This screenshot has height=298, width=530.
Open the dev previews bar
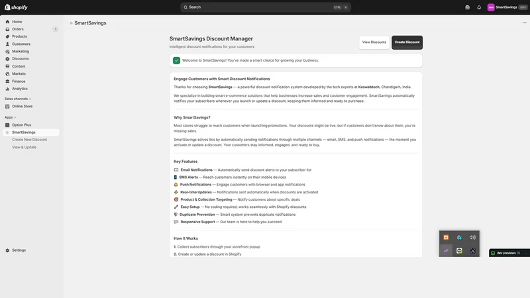click(509, 253)
